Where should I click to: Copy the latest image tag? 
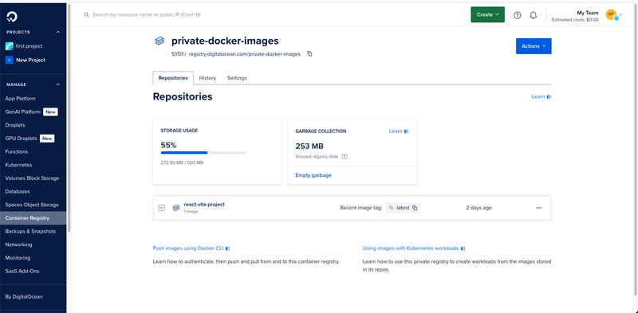(x=415, y=208)
